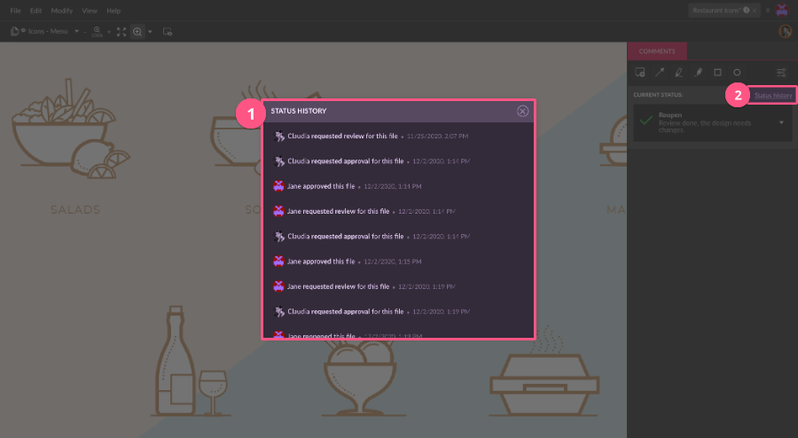Switch to the Comments tab

(x=657, y=51)
